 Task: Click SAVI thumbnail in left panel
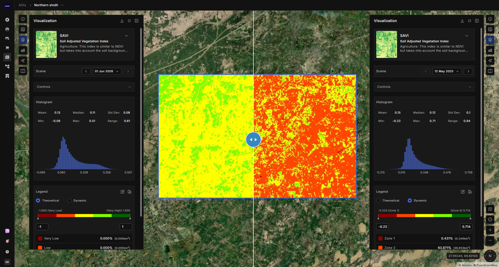pos(46,44)
